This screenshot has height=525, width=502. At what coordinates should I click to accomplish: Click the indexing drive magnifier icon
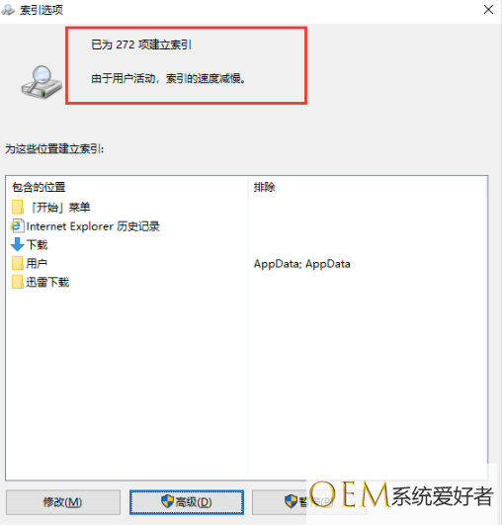tap(42, 82)
